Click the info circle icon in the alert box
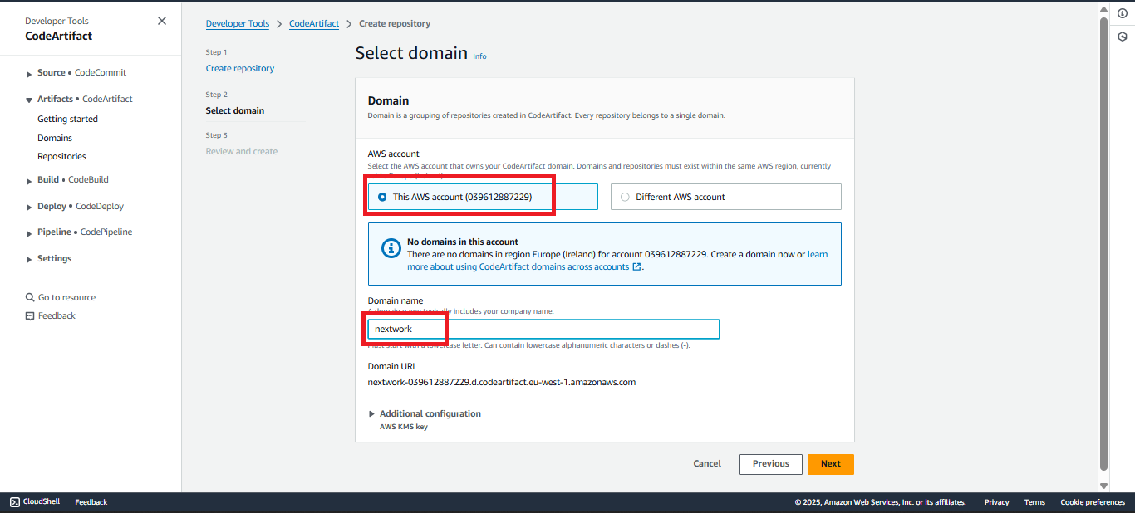1135x513 pixels. point(391,247)
